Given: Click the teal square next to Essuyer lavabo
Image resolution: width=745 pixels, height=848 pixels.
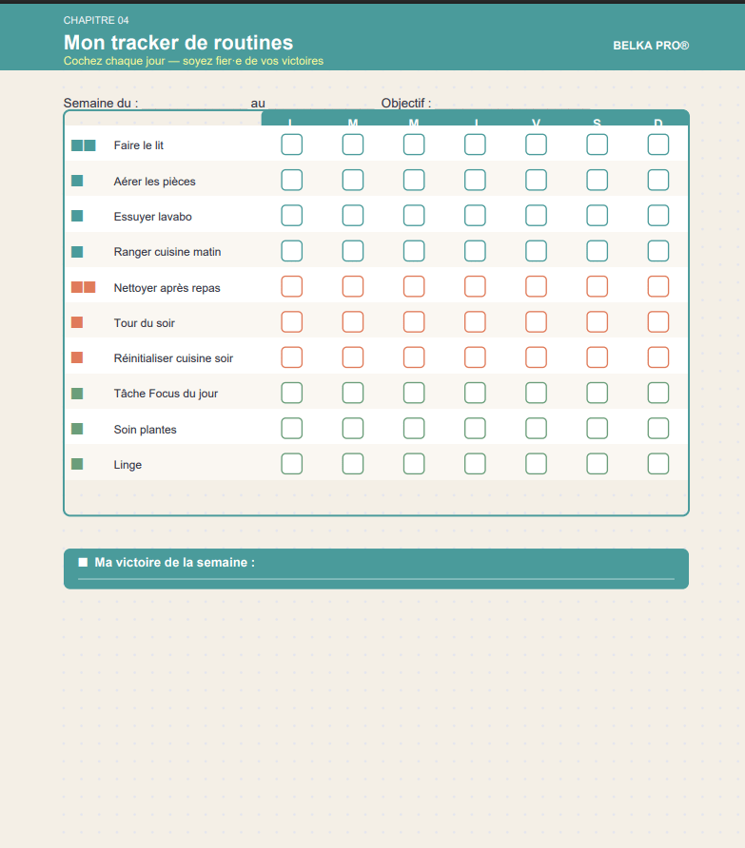Looking at the screenshot, I should [77, 216].
